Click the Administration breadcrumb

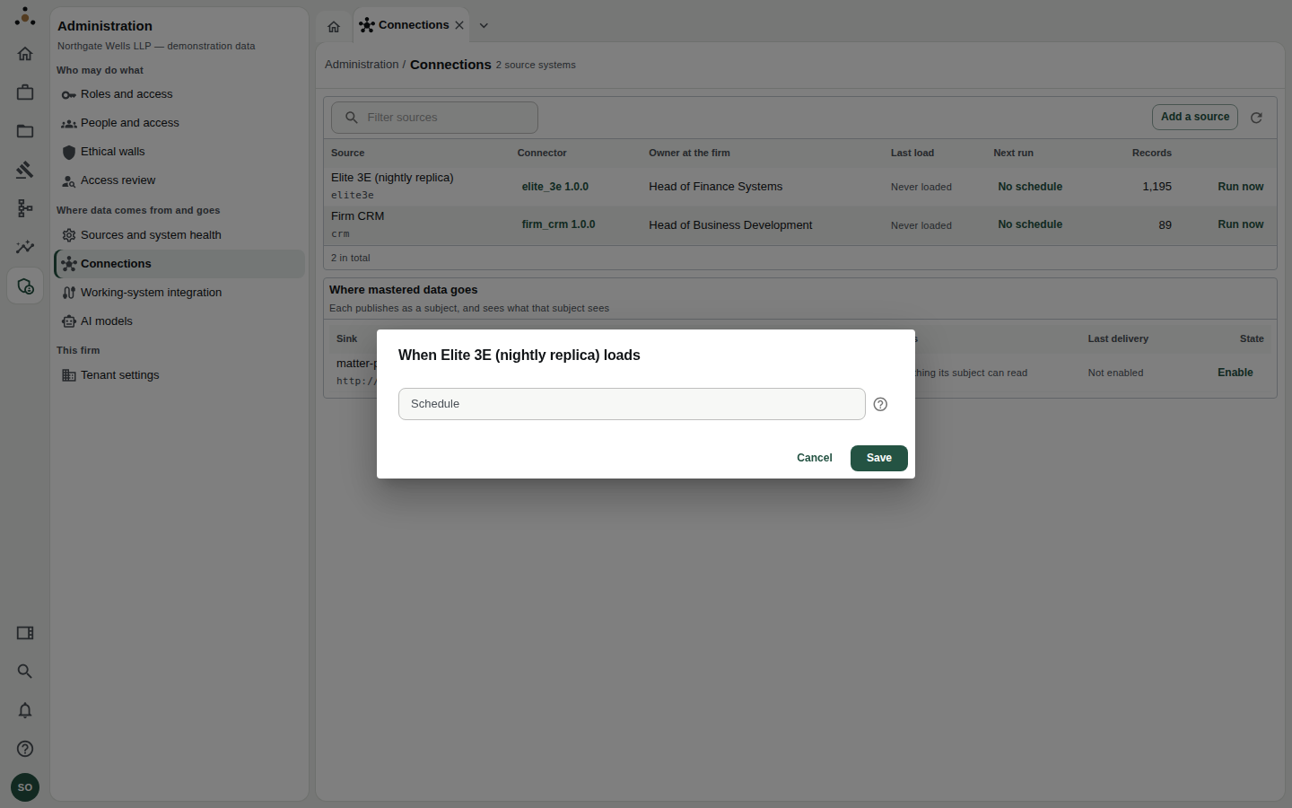click(362, 65)
